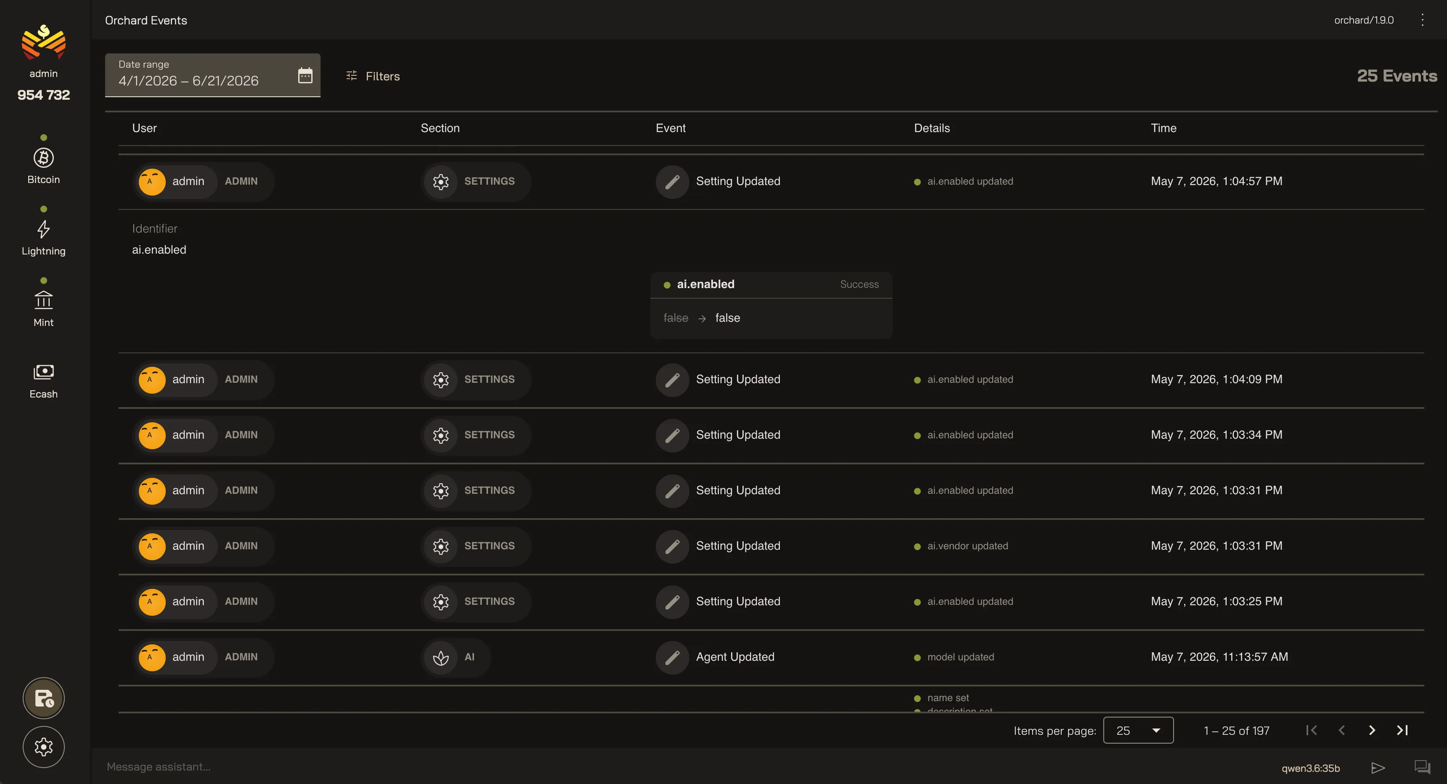Click the Success status text in the detail card
This screenshot has width=1447, height=784.
pyautogui.click(x=859, y=284)
